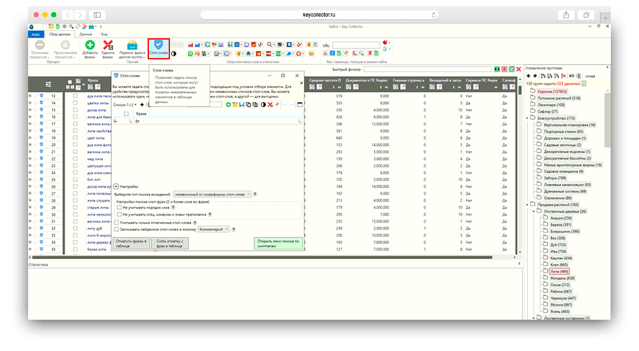Click the green plus icon in the Стоп-слова dialog
This screenshot has width=639, height=351.
coord(228,105)
